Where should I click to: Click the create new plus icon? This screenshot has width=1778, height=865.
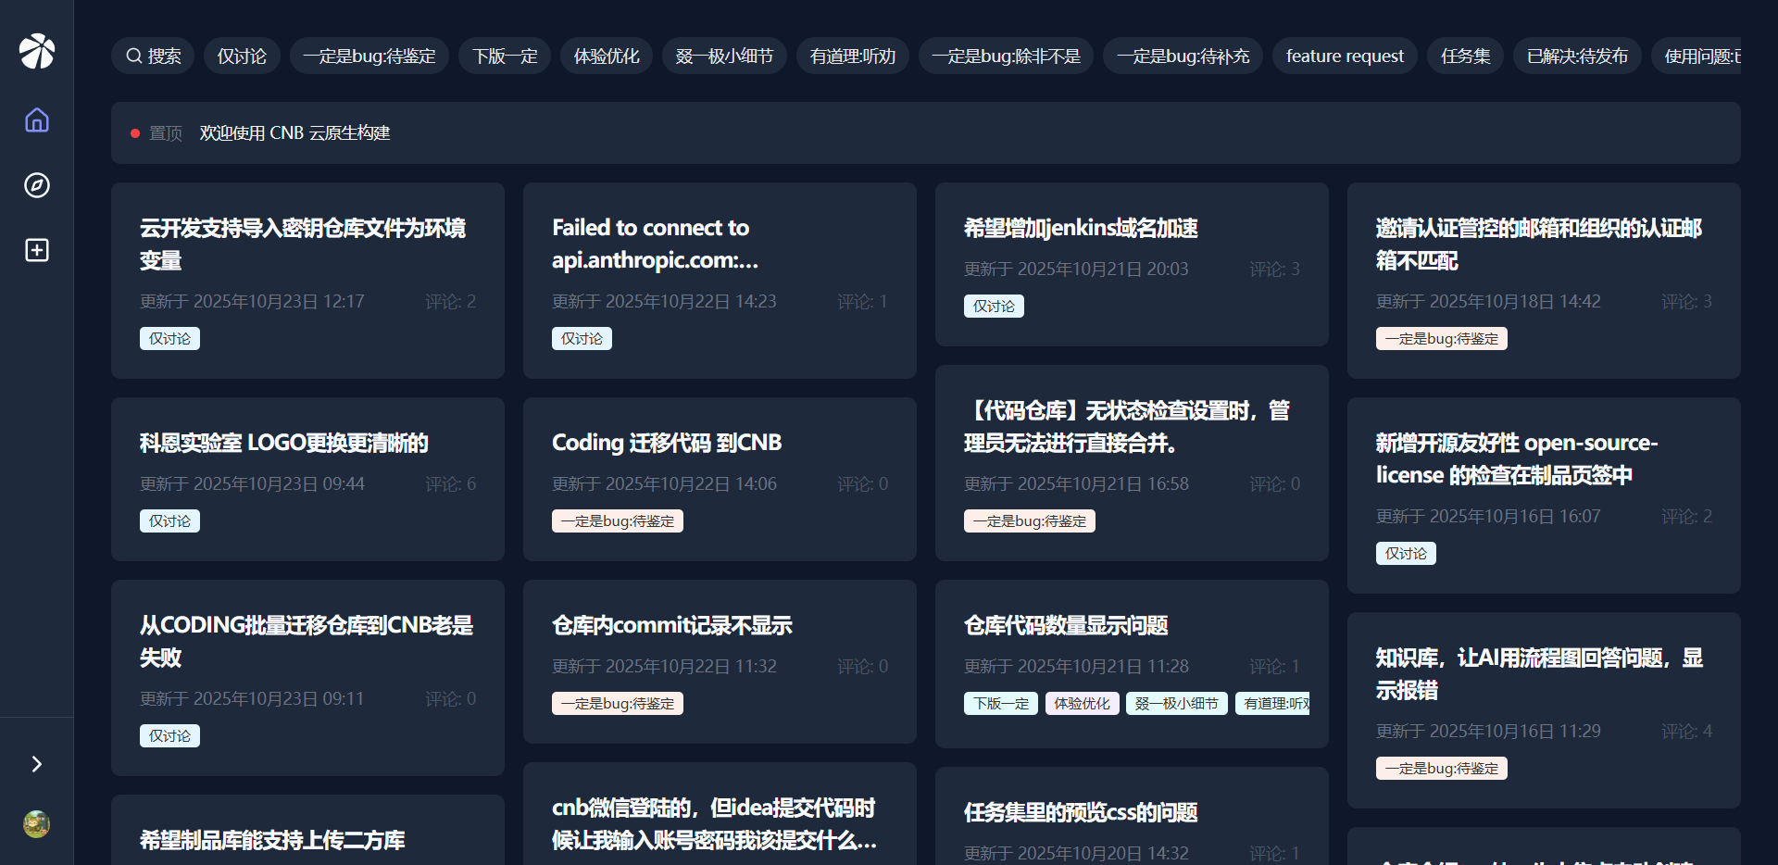pyautogui.click(x=37, y=250)
